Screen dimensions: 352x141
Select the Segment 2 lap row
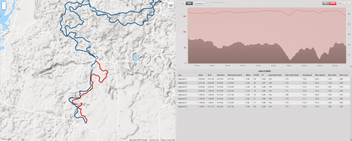(x=264, y=83)
